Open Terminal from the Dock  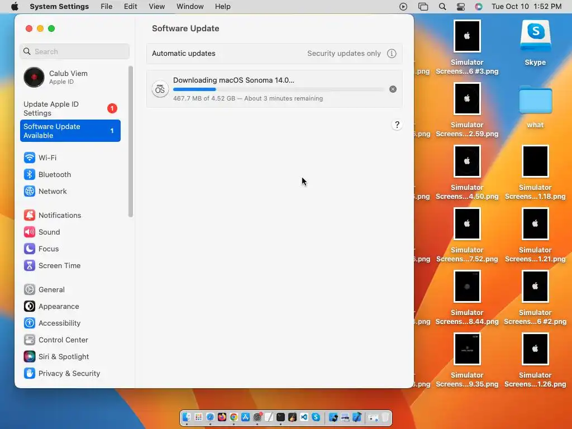[280, 417]
